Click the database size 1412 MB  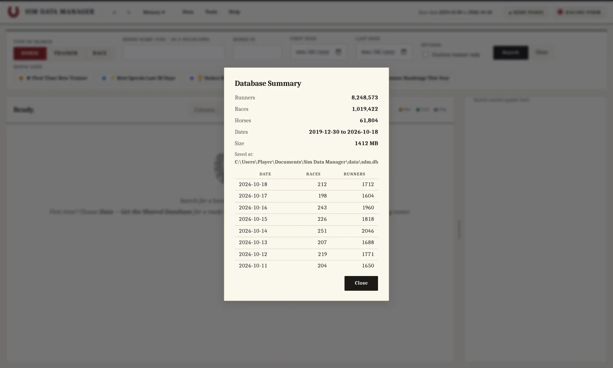click(366, 144)
